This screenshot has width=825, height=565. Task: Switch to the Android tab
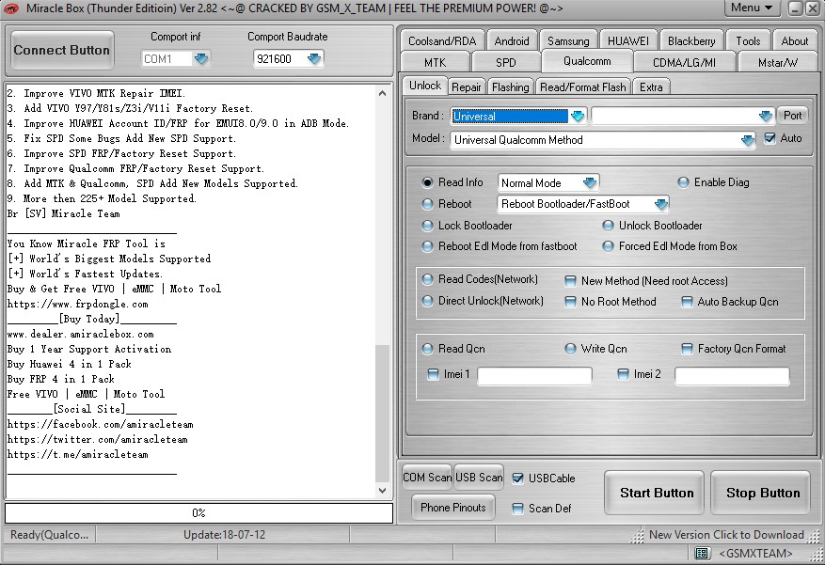(512, 41)
